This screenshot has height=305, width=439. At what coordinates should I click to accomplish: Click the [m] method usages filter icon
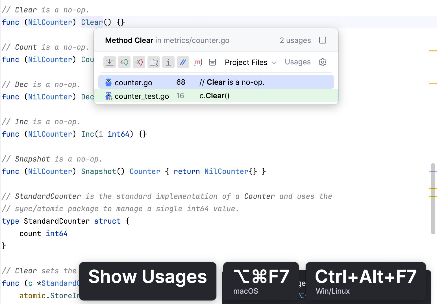[x=198, y=62]
